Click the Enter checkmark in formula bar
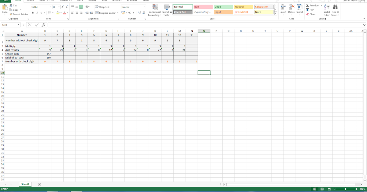This screenshot has width=367, height=192. [x=37, y=25]
